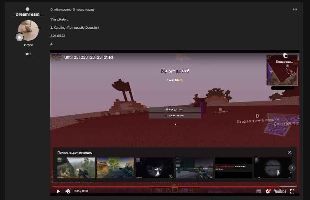Open the __DreamTeam__ user profile link
The image size is (310, 200).
pyautogui.click(x=28, y=14)
